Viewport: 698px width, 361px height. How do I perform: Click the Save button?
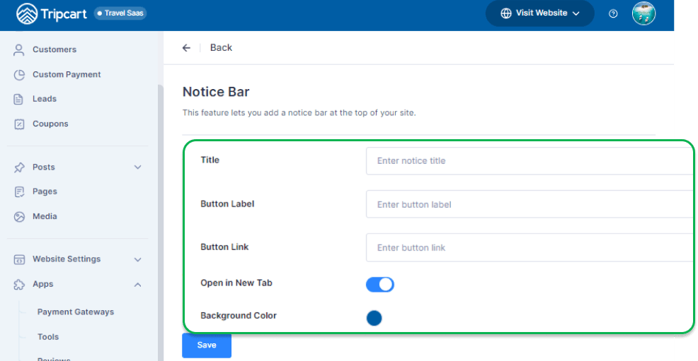tap(207, 345)
